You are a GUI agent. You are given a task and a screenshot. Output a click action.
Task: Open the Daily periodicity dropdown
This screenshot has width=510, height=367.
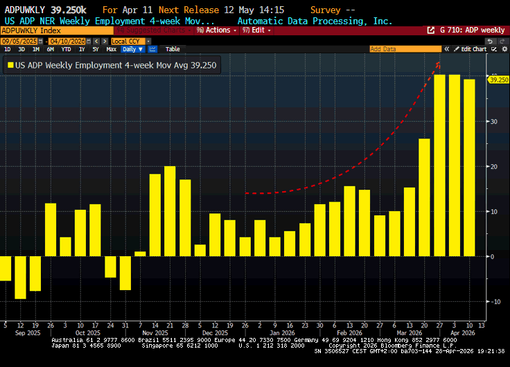coord(132,49)
